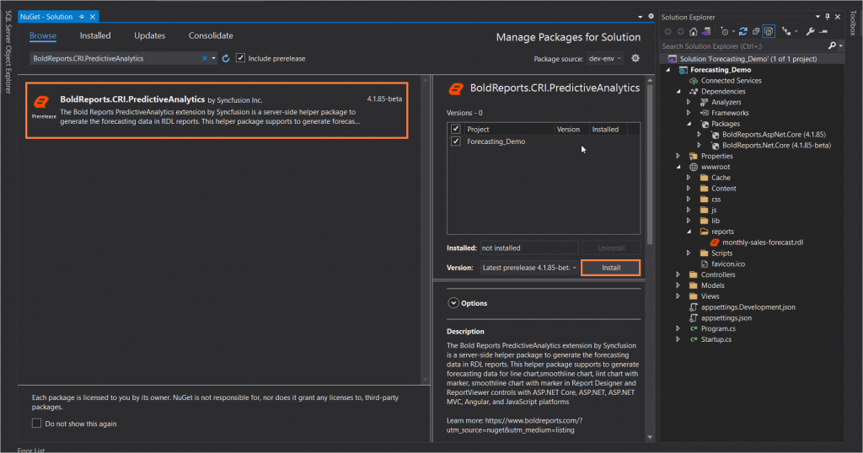
Task: Select the favicon.ico file
Action: (727, 264)
